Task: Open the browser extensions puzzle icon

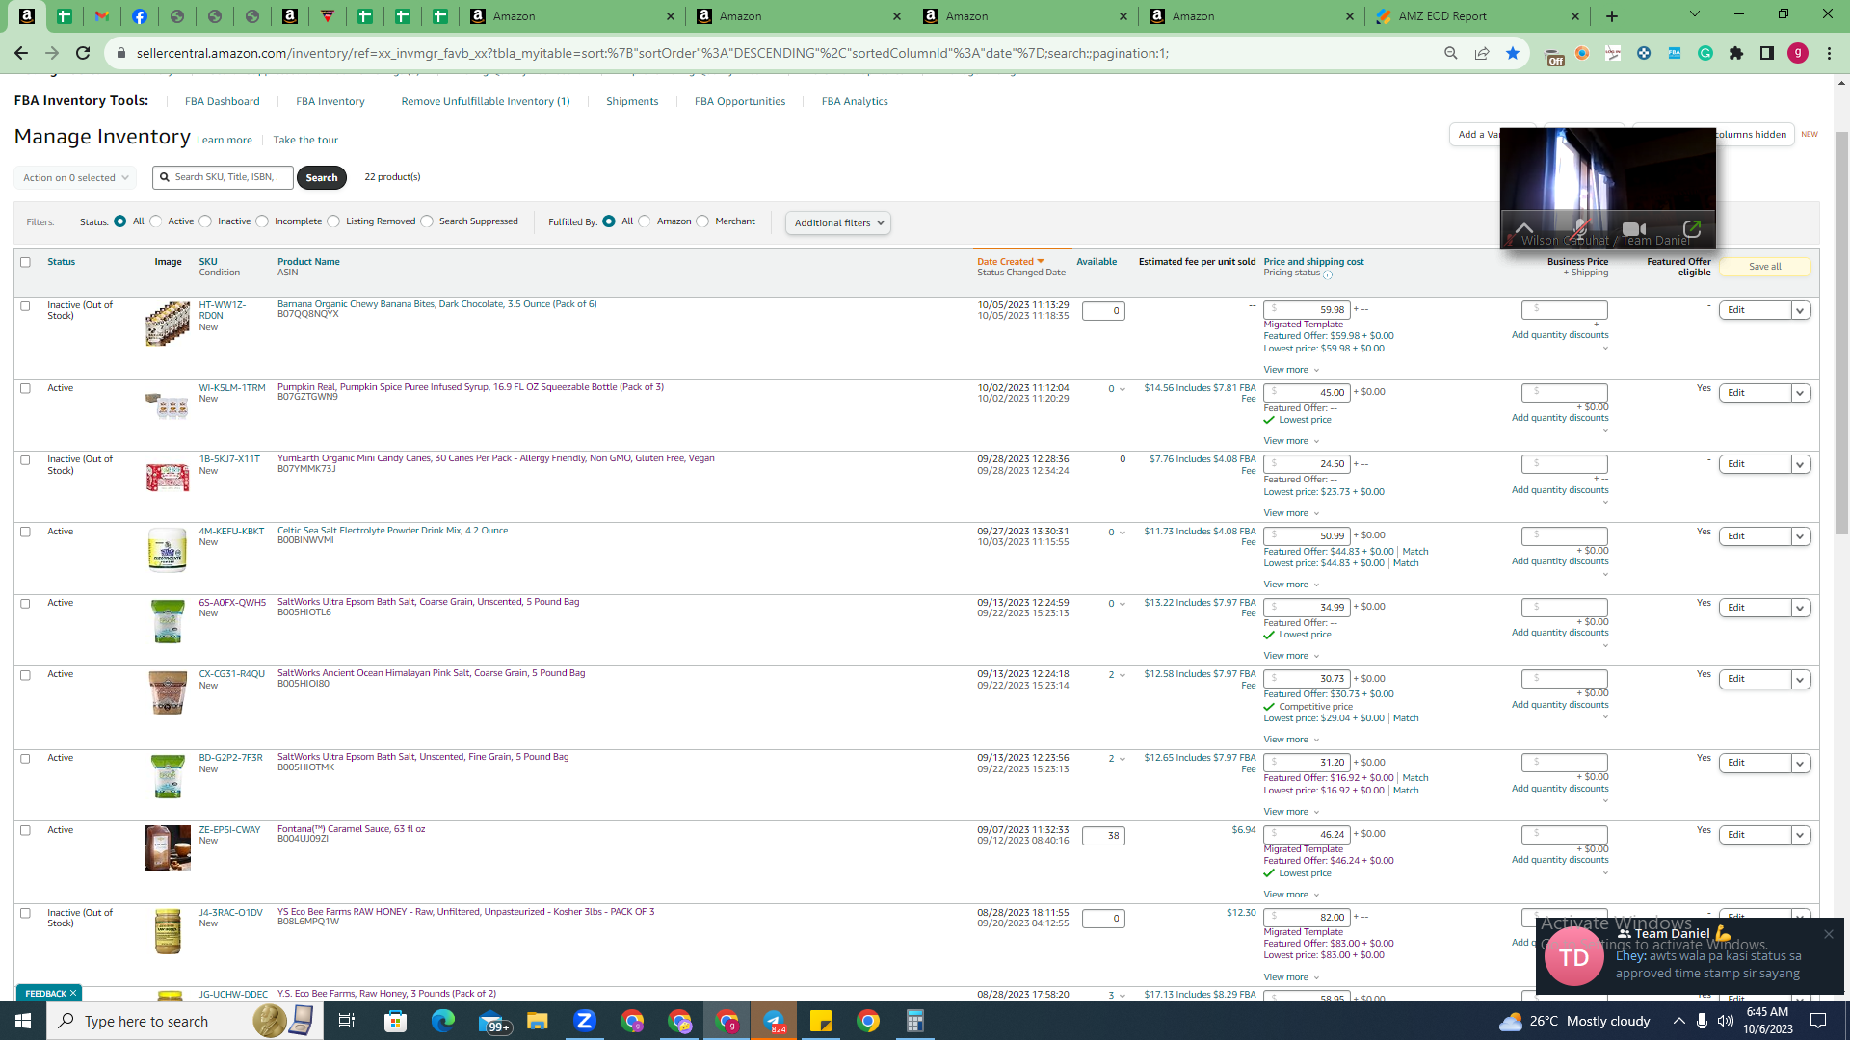Action: point(1736,53)
